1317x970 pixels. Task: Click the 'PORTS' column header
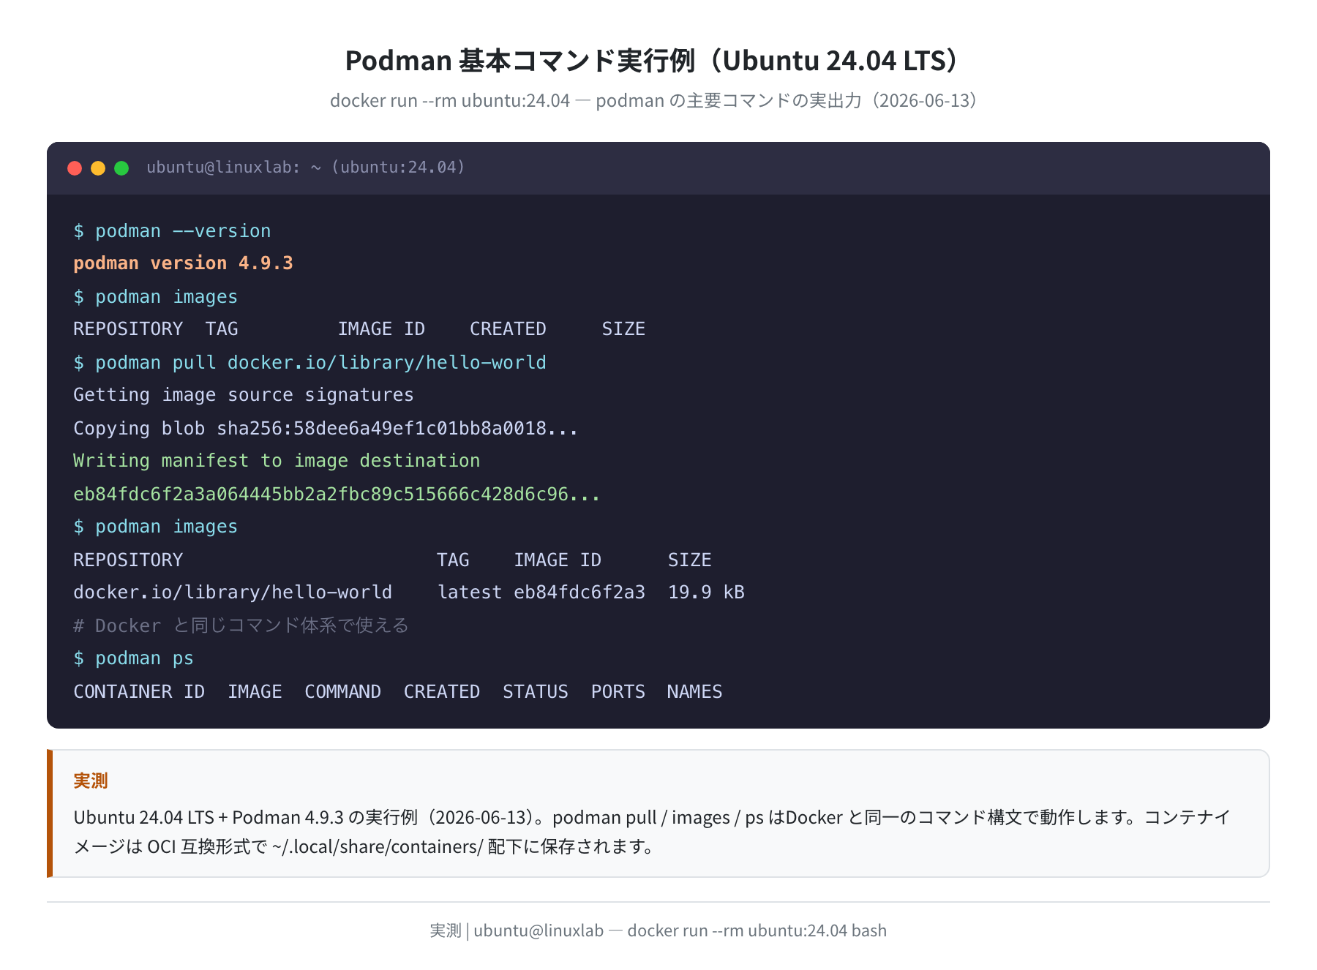click(618, 692)
